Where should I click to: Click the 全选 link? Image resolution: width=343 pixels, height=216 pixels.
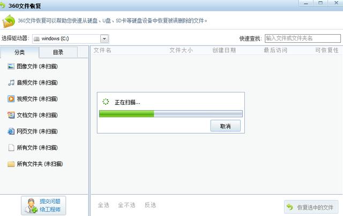click(103, 205)
